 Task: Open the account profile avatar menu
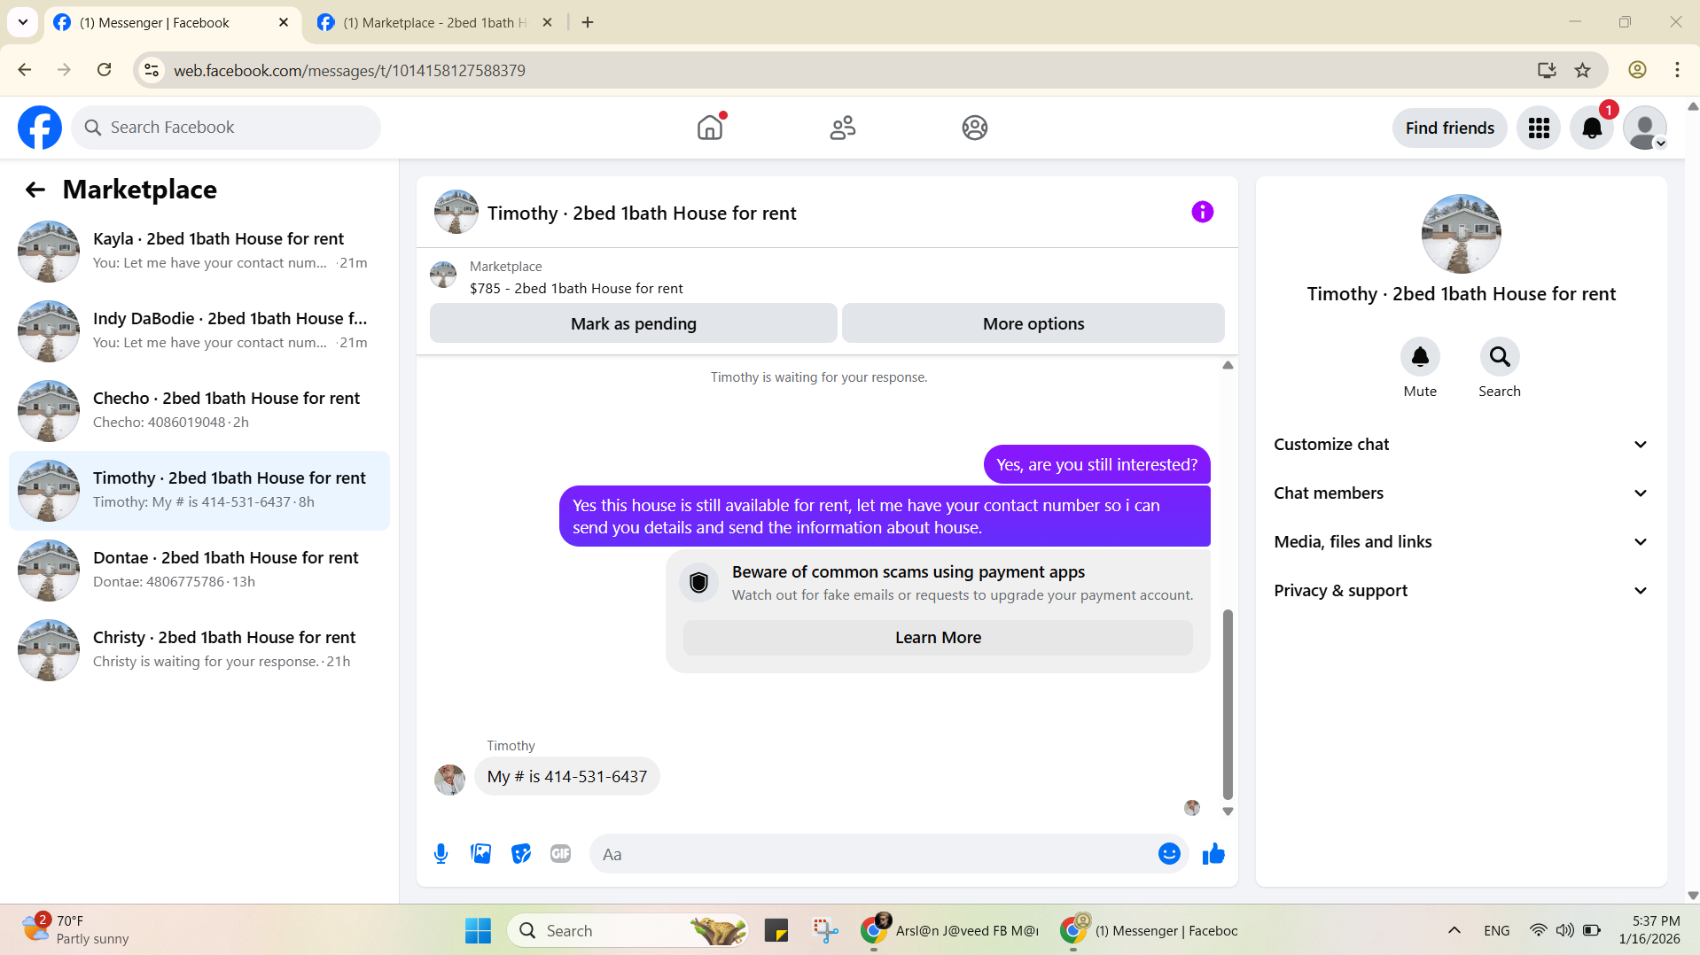[x=1645, y=128]
